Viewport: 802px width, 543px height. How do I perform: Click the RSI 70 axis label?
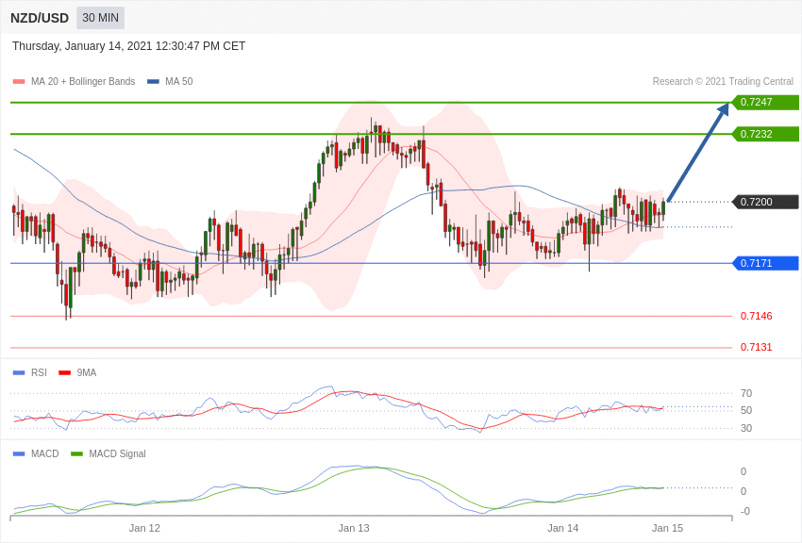[746, 393]
